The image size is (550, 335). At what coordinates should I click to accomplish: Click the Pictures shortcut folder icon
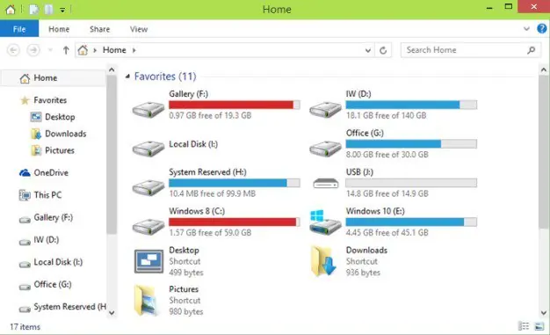pos(146,301)
